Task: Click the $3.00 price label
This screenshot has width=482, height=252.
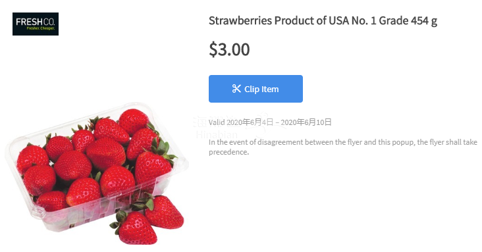Action: click(229, 49)
